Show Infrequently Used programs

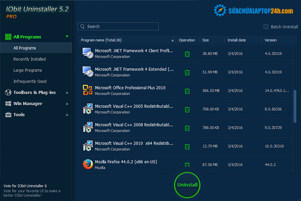30,81
